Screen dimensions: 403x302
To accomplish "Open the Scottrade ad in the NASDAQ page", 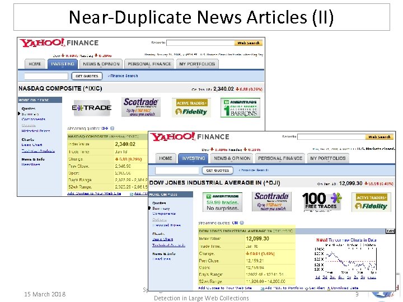I will click(x=141, y=107).
